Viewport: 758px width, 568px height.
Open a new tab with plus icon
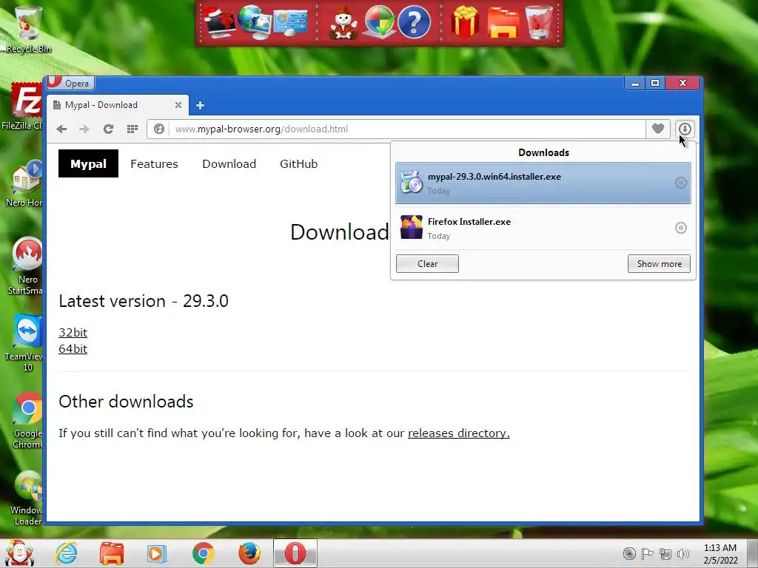[x=200, y=105]
